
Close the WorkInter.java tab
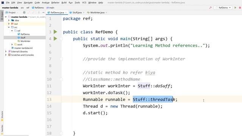pyautogui.click(x=106, y=12)
